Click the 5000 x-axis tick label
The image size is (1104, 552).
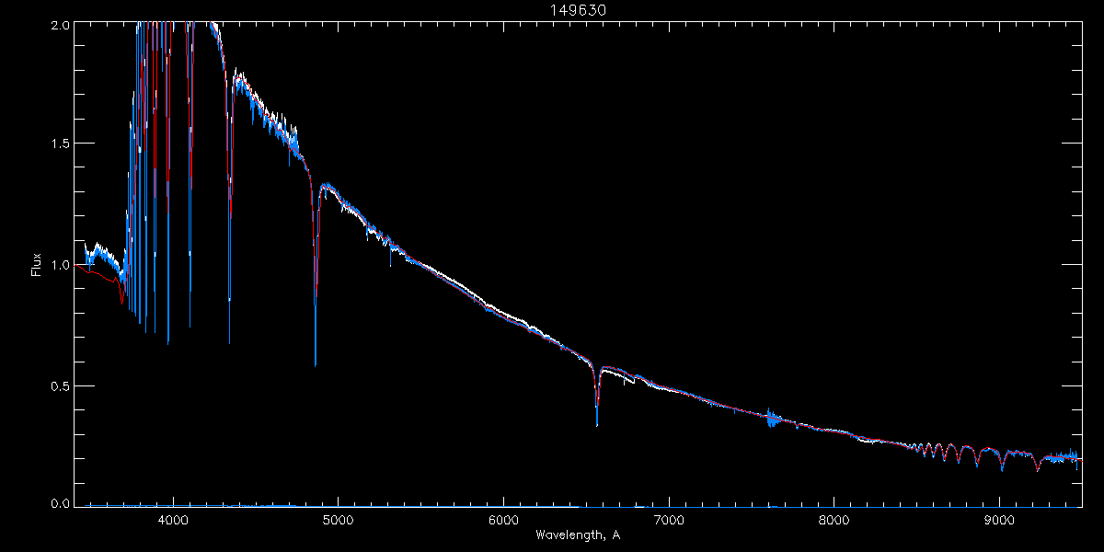[x=339, y=520]
